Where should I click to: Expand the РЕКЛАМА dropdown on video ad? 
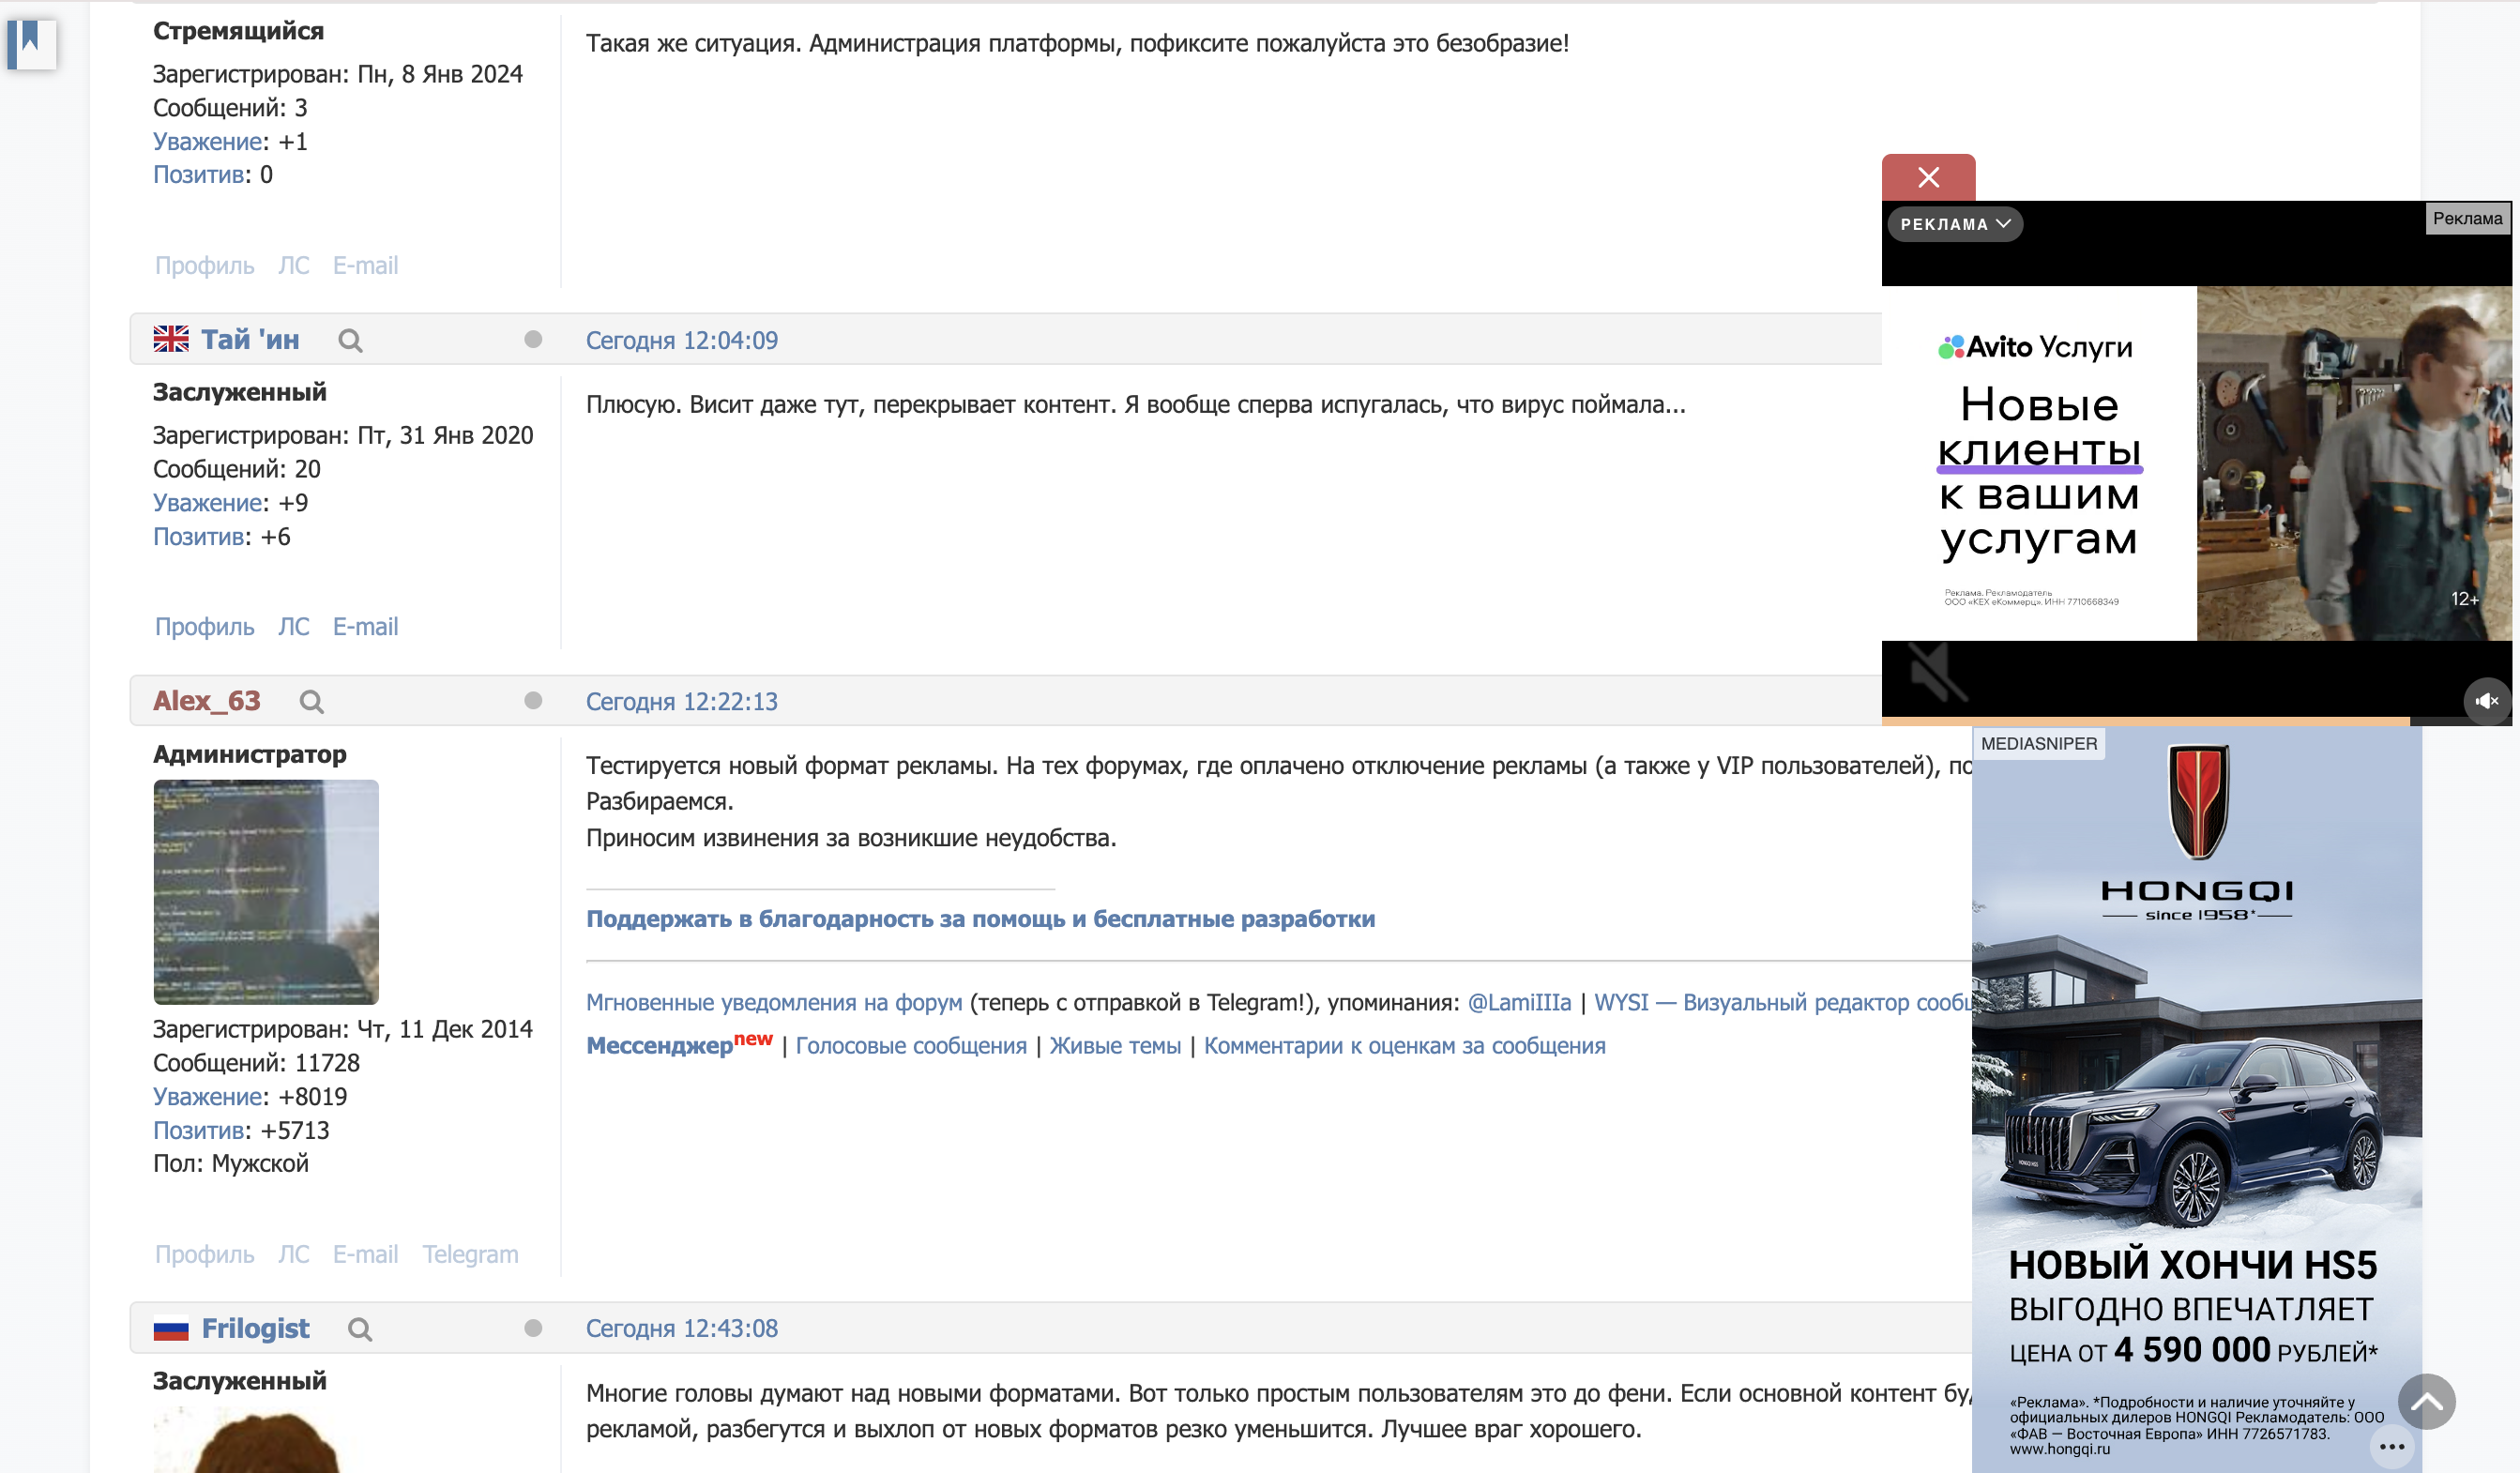[x=1954, y=224]
